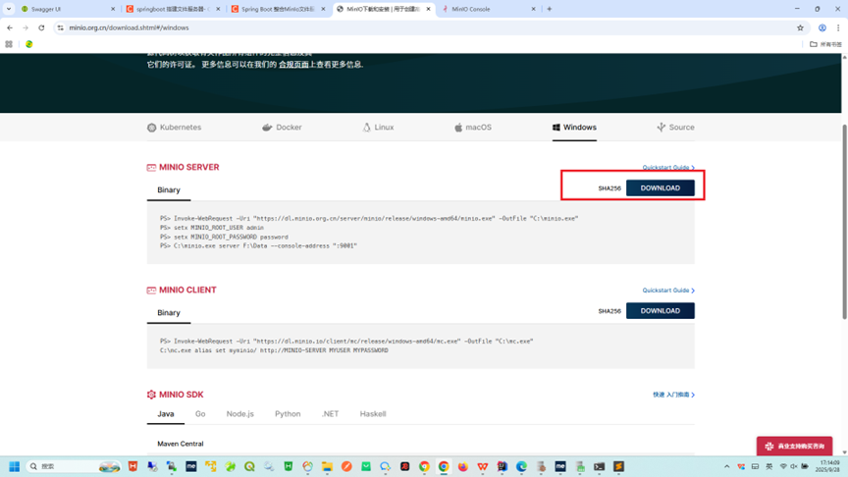Open File Explorer folder icon in taskbar
Image resolution: width=848 pixels, height=477 pixels.
[327, 467]
